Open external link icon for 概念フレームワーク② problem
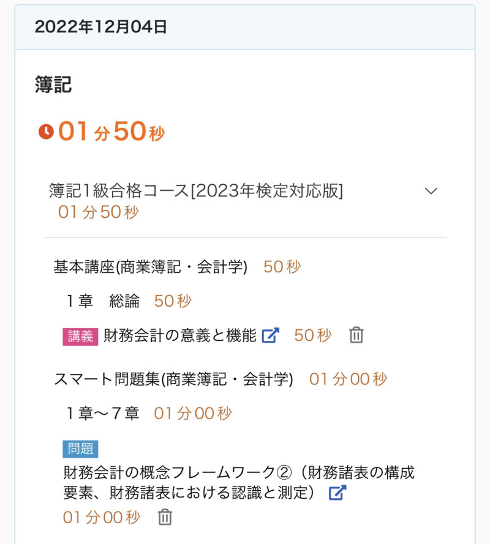Viewport: 490px width, 544px height. [x=337, y=493]
